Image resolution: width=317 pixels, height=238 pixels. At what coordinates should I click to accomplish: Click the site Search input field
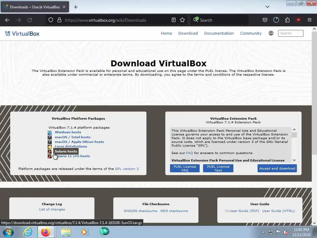(x=291, y=33)
